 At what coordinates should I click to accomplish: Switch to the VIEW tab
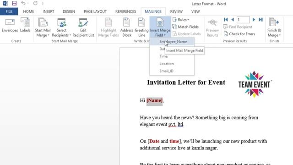pos(195,11)
